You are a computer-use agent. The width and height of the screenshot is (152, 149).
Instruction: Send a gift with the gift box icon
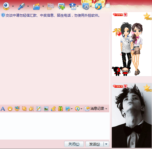click(x=60, y=109)
